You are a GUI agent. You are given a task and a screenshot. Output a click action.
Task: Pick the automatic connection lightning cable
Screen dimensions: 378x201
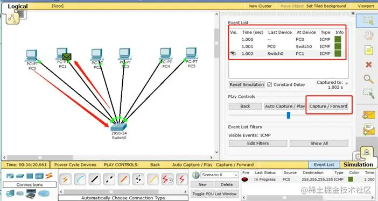(65, 180)
